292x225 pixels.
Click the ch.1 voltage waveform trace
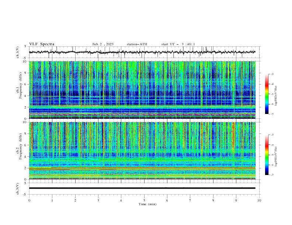click(142, 52)
